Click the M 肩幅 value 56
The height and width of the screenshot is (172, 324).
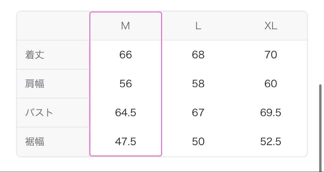click(125, 84)
